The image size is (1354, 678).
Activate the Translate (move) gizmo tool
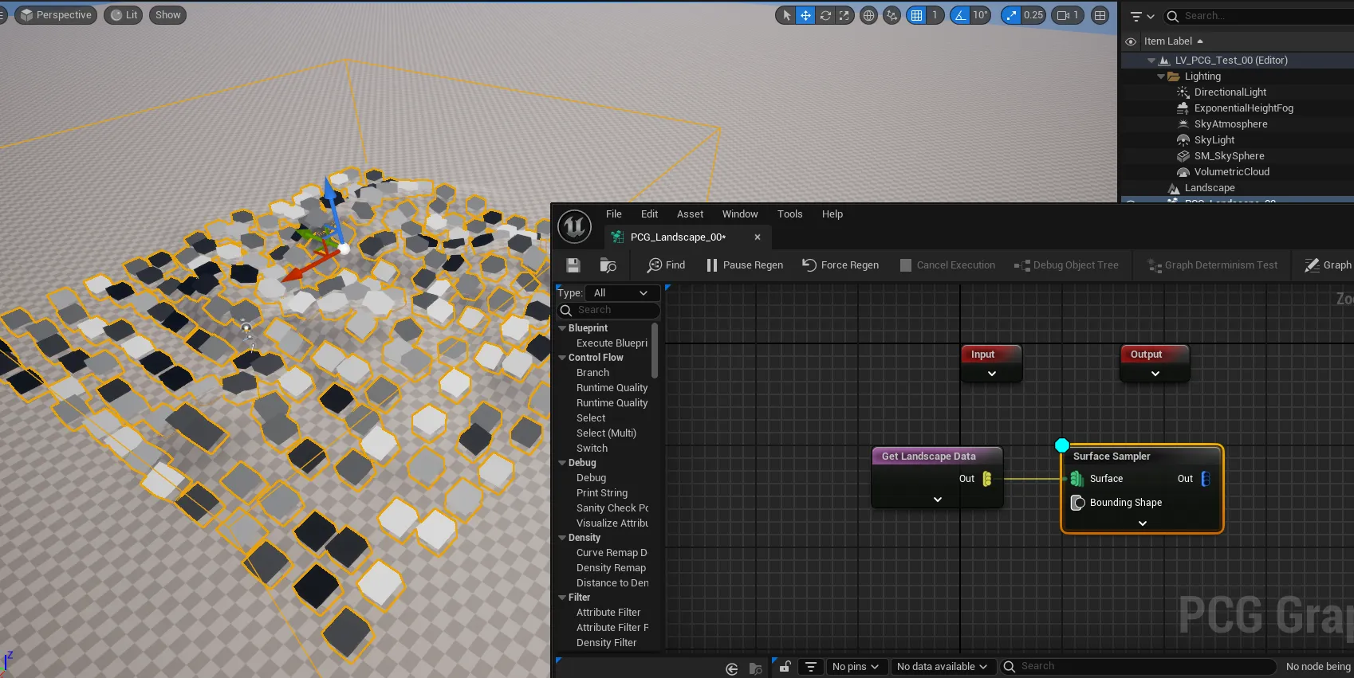click(805, 15)
